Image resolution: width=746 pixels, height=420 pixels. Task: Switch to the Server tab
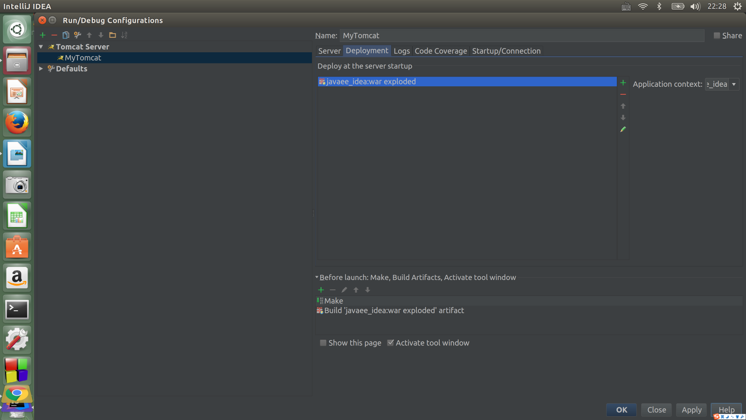[329, 51]
